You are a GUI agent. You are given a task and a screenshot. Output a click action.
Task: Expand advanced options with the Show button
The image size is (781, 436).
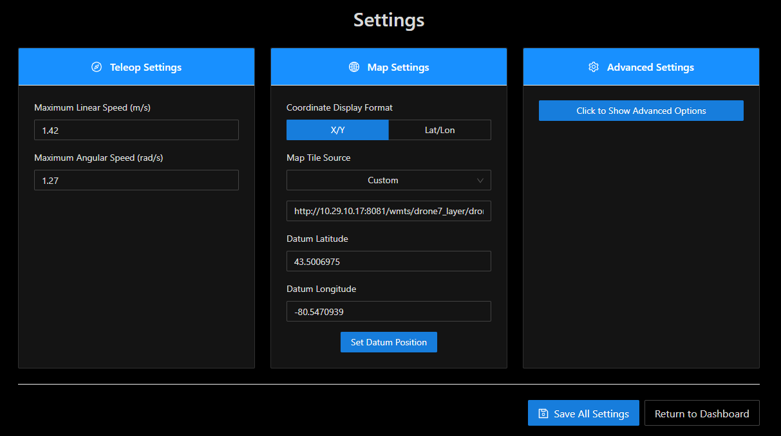[x=641, y=111]
